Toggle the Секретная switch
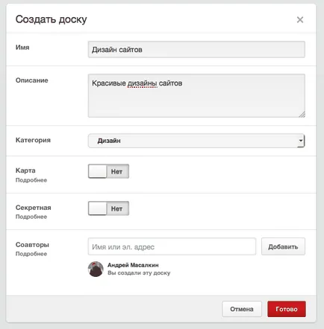This screenshot has width=324, height=329. pyautogui.click(x=108, y=208)
